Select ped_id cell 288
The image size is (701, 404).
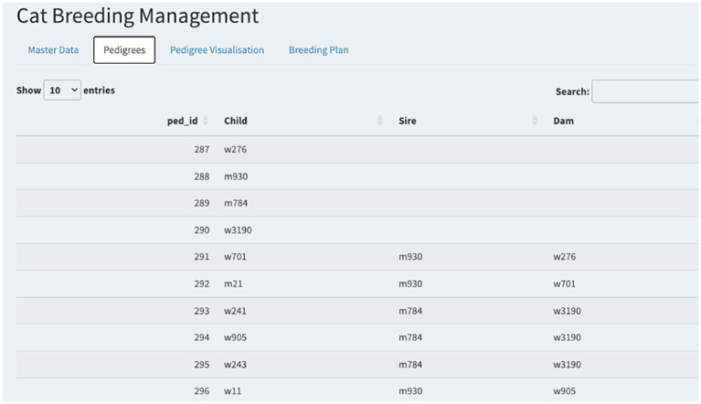202,176
